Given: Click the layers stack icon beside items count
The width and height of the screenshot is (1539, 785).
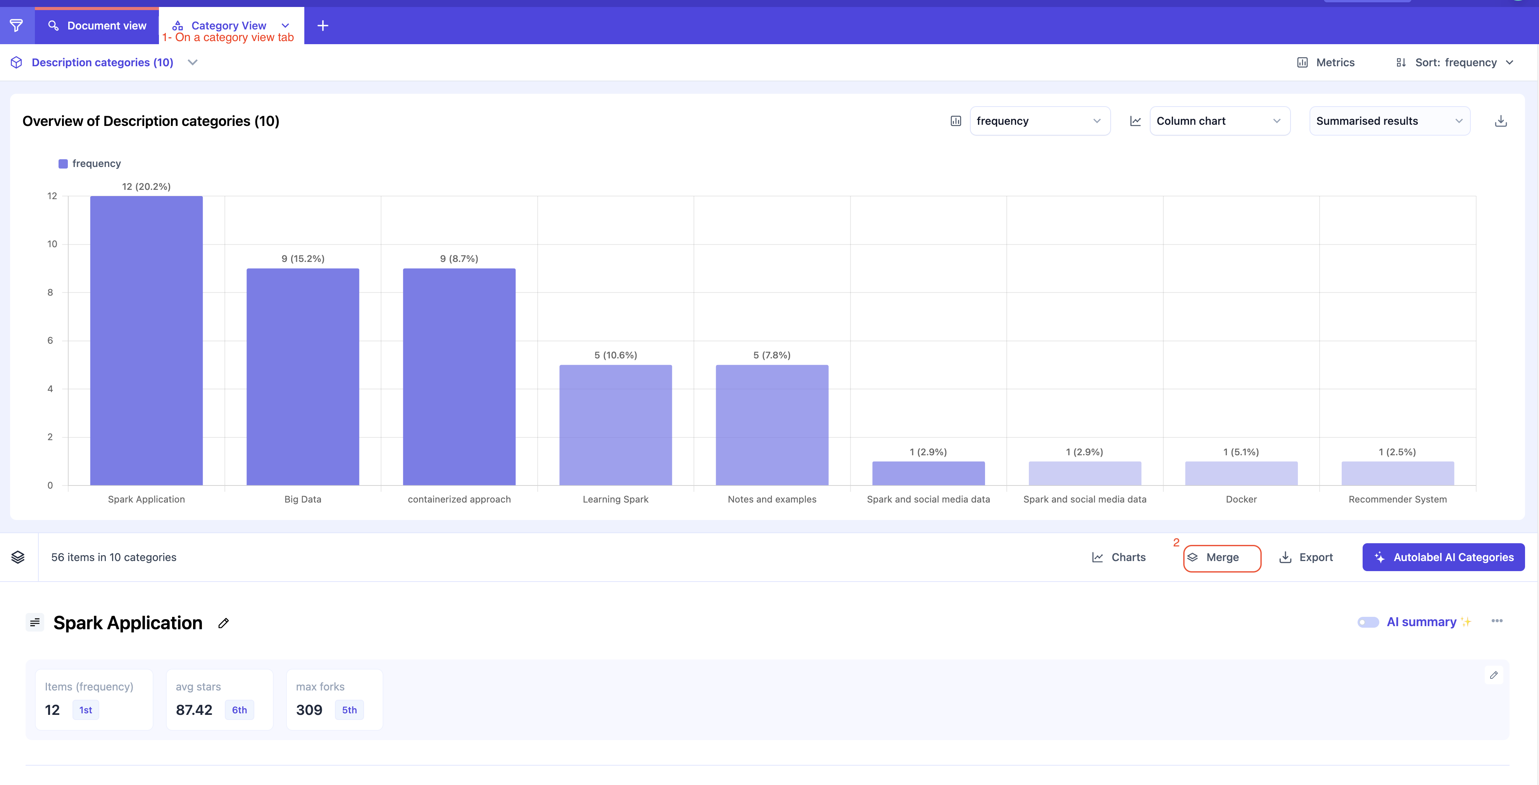Looking at the screenshot, I should coord(18,557).
